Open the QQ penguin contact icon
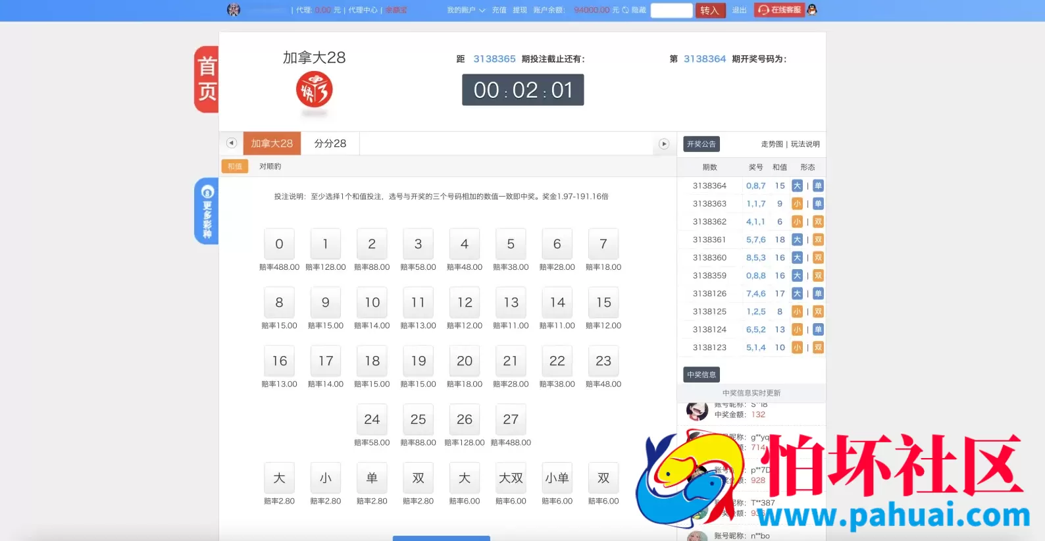Screen dimensions: 1045x541 point(812,10)
